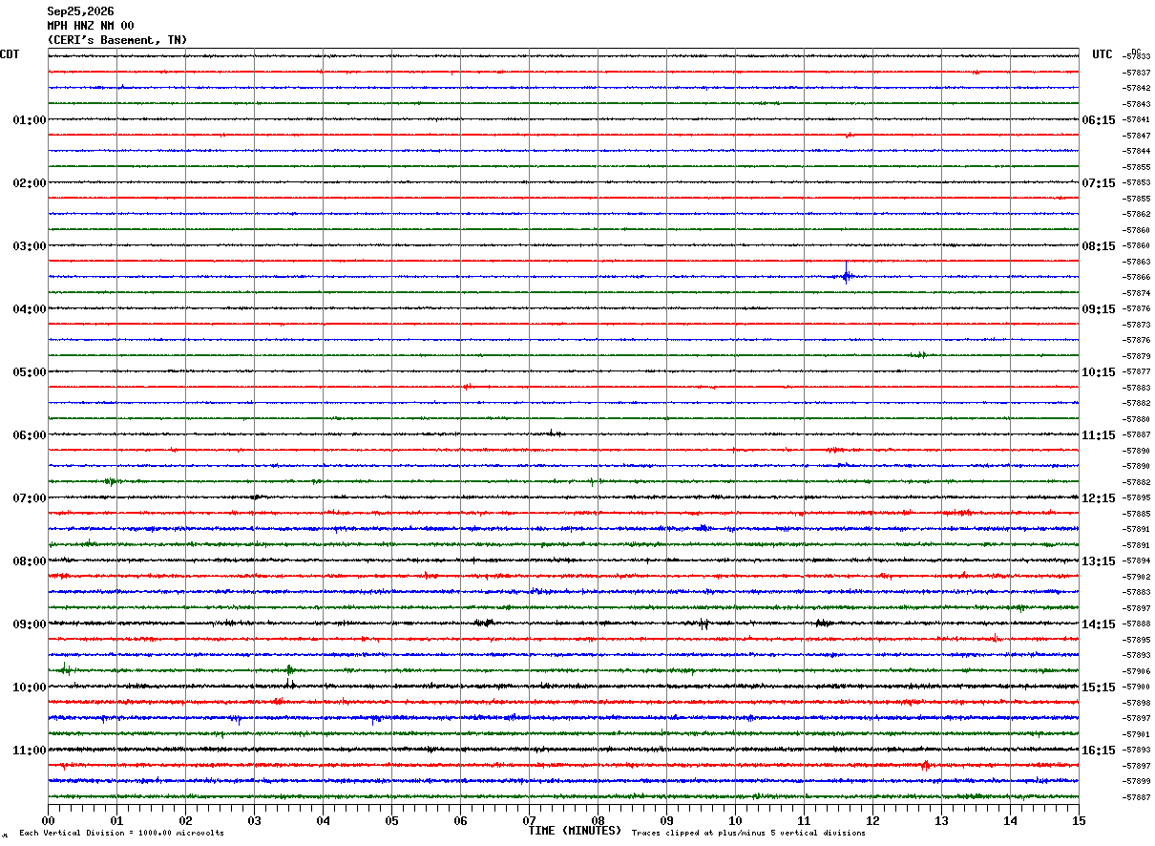Click the MPH HNZ NM 00 station label
The height and width of the screenshot is (846, 1155).
point(91,26)
